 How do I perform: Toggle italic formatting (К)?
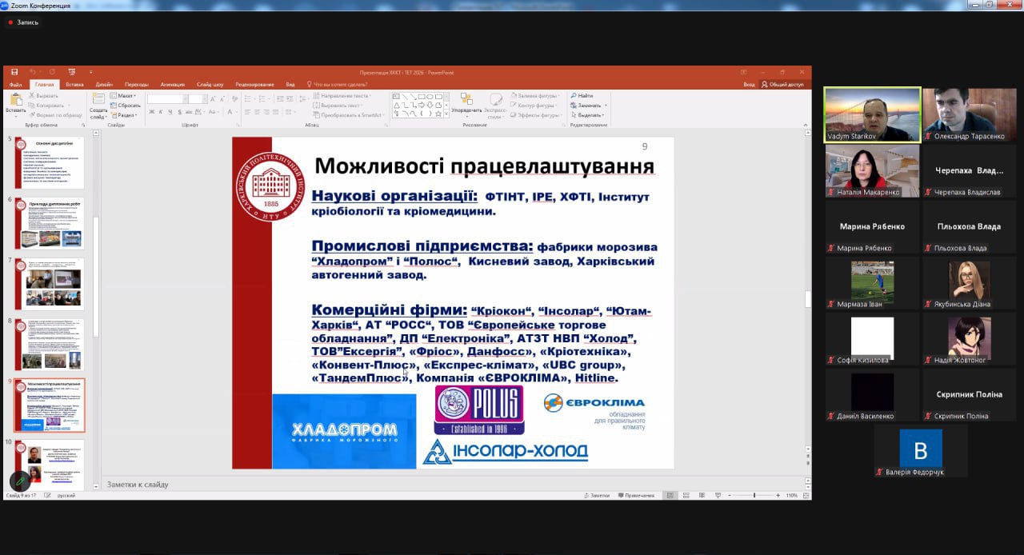(161, 112)
